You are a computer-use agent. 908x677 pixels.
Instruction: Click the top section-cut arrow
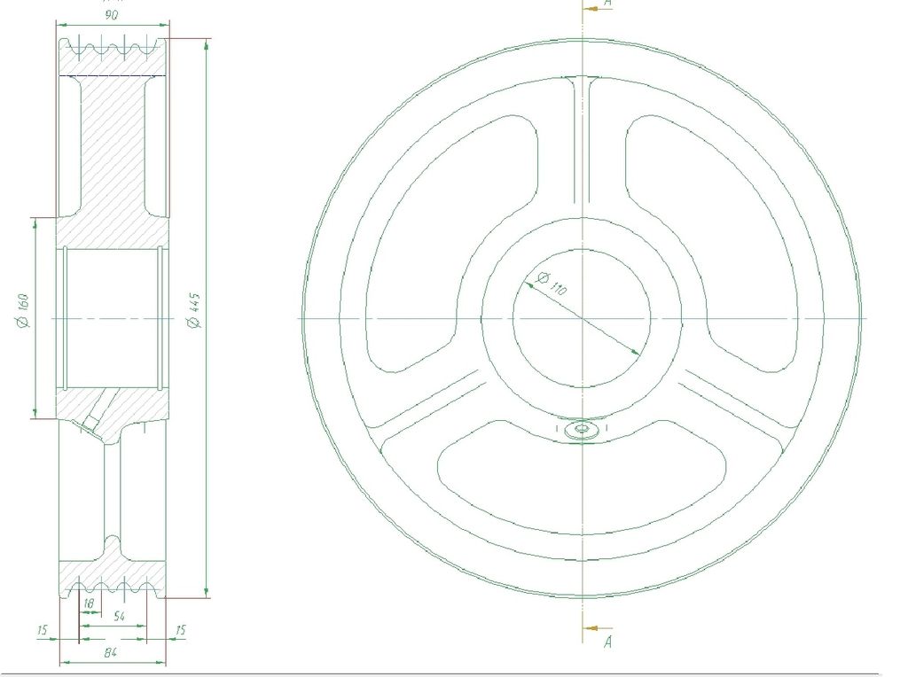click(594, 12)
